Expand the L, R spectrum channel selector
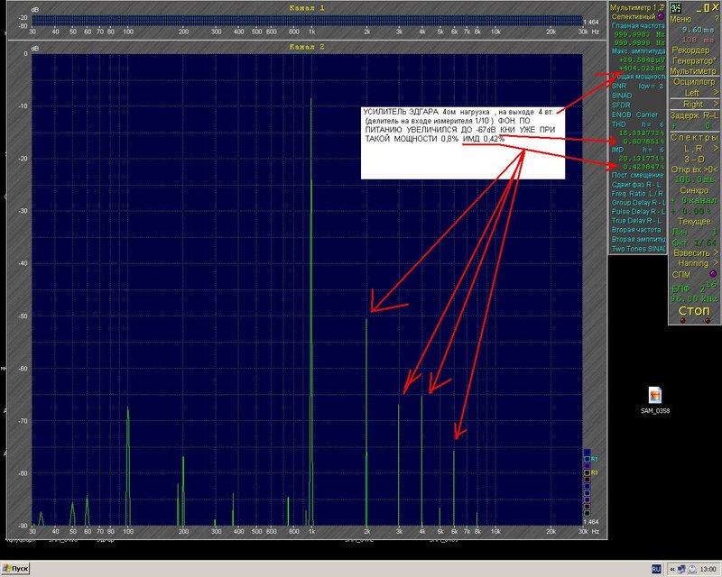This screenshot has height=577, width=722. pyautogui.click(x=716, y=148)
